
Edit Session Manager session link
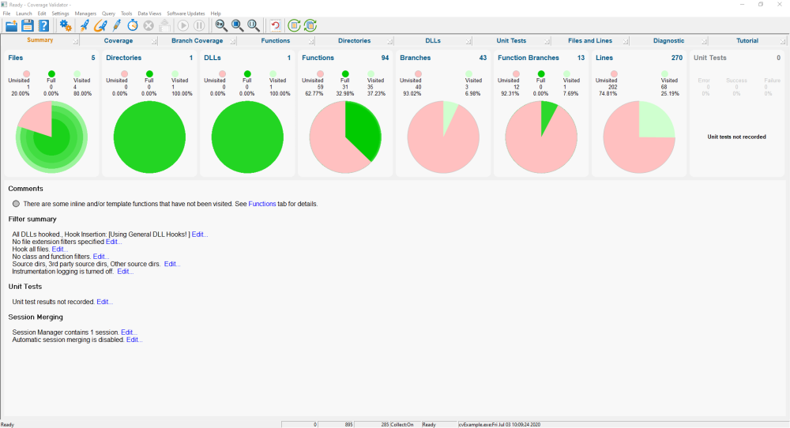coord(129,332)
